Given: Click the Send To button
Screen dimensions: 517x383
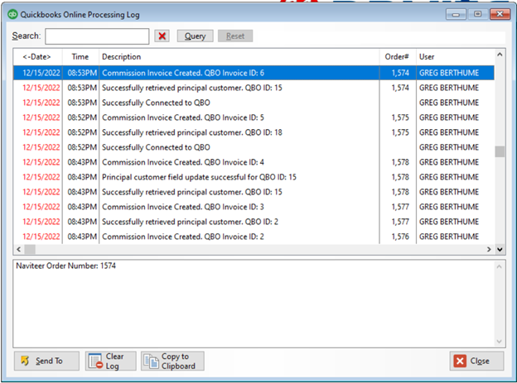Looking at the screenshot, I should 46,361.
